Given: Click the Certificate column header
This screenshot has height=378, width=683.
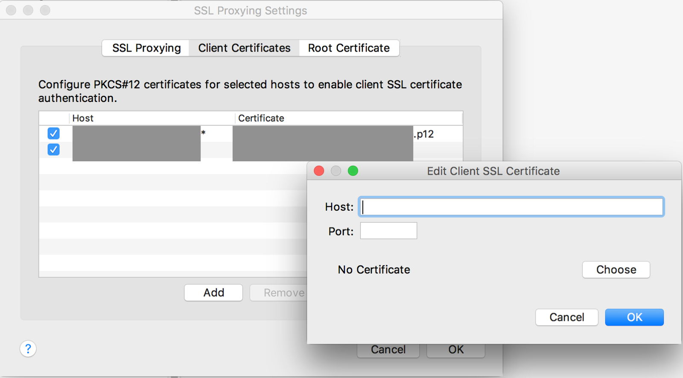Looking at the screenshot, I should pyautogui.click(x=349, y=118).
